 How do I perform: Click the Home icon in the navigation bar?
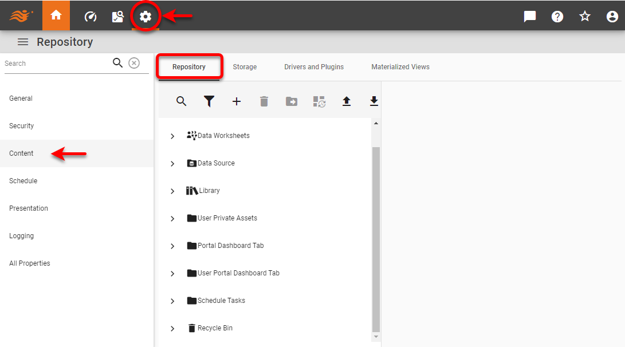click(56, 15)
